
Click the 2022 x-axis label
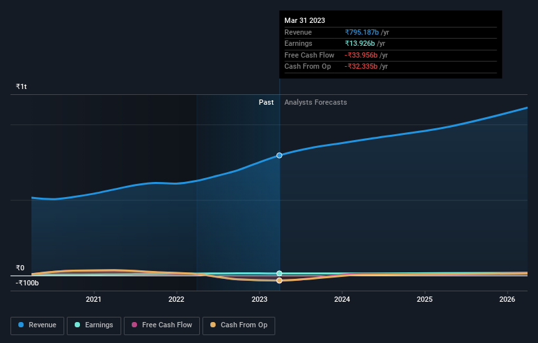176,300
